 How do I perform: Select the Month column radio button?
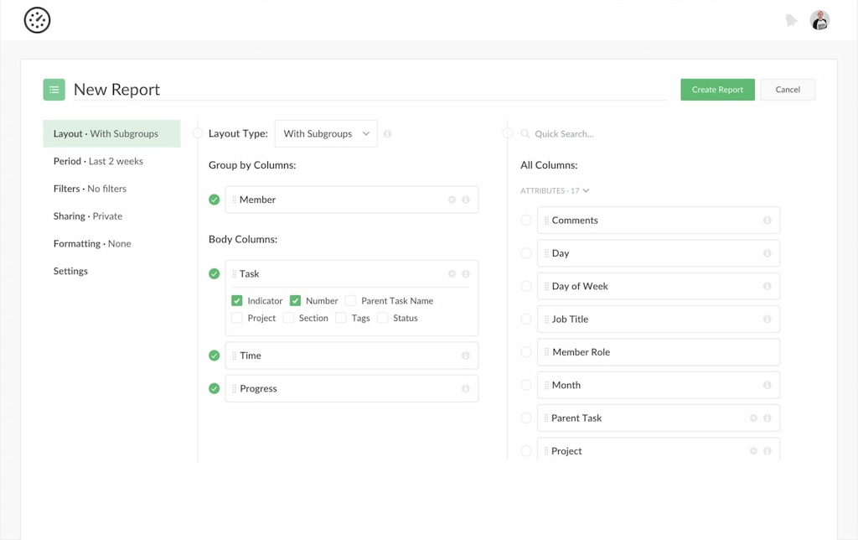pos(526,385)
